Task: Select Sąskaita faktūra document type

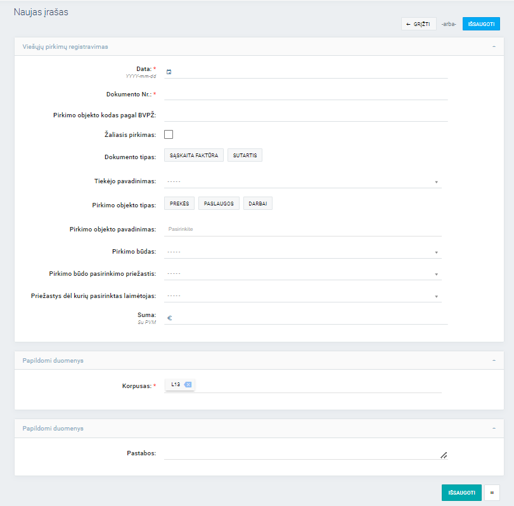Action: click(x=194, y=155)
